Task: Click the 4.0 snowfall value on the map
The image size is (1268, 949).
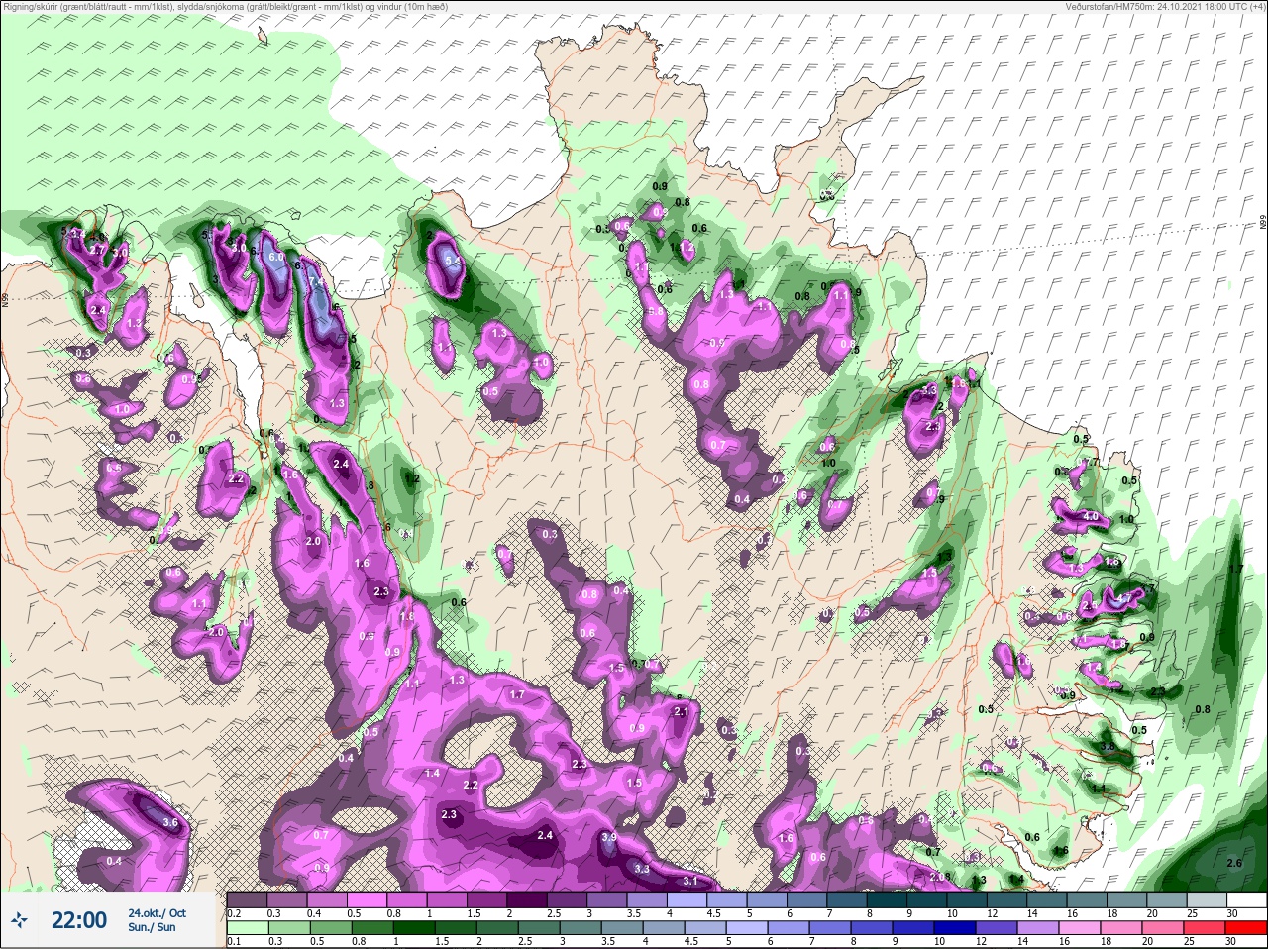Action: (1091, 516)
